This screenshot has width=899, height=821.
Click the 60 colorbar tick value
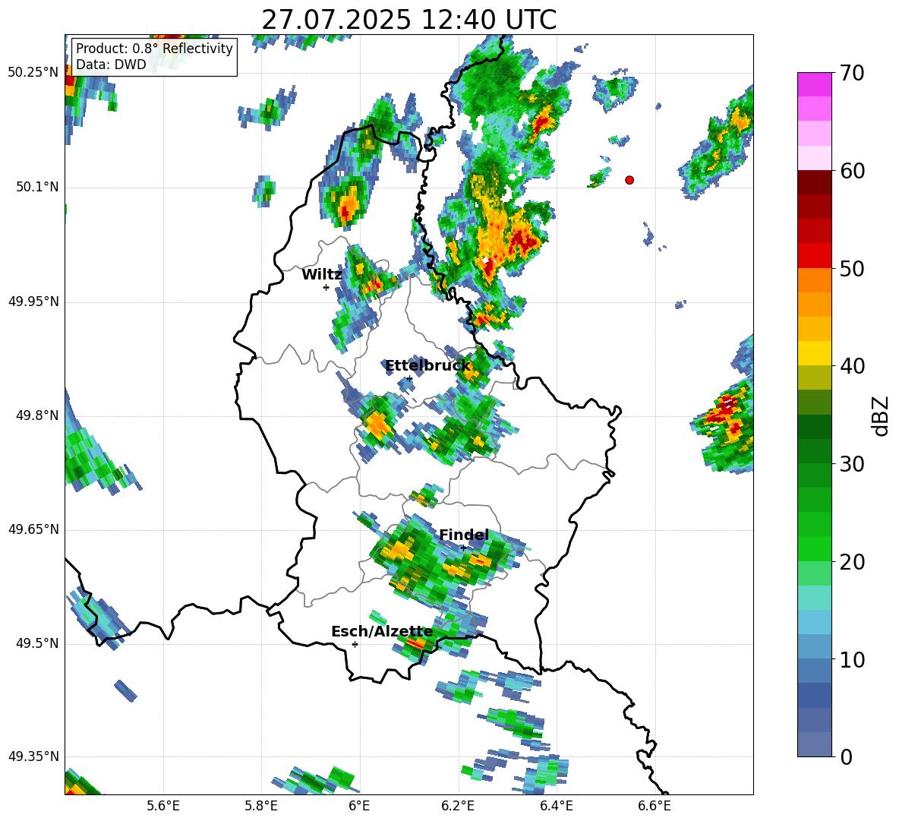[853, 171]
